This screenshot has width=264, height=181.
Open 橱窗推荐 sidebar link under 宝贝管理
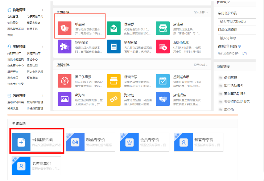coord(32,78)
